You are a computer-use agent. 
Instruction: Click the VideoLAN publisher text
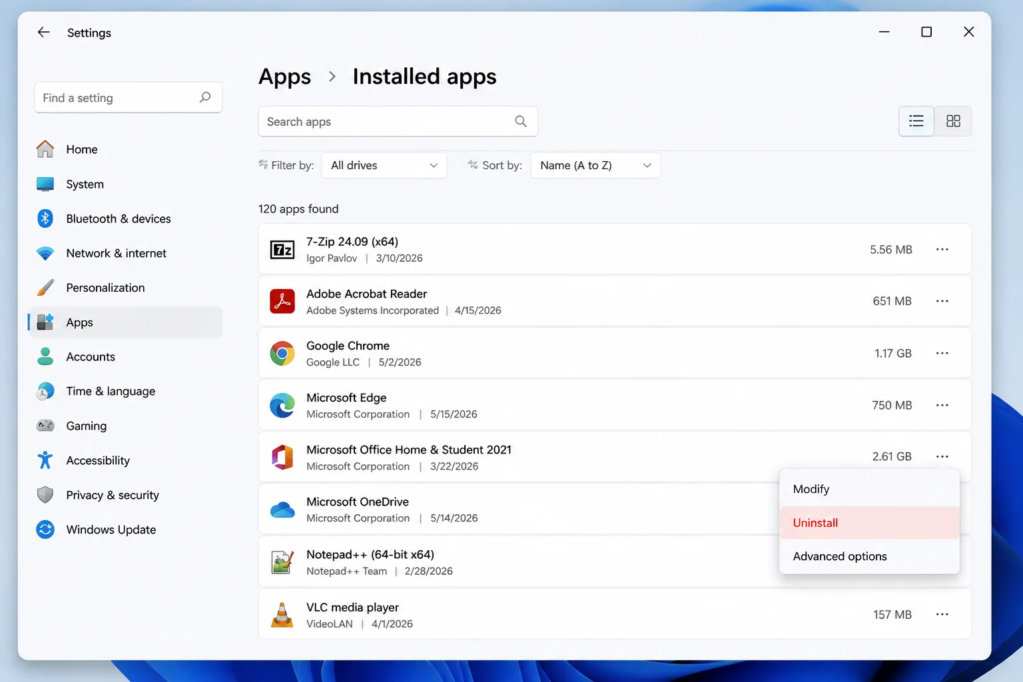point(330,624)
